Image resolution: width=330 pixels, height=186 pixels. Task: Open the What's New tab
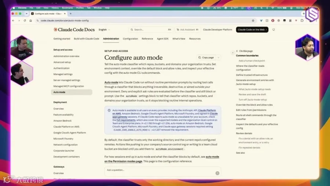[179, 39]
